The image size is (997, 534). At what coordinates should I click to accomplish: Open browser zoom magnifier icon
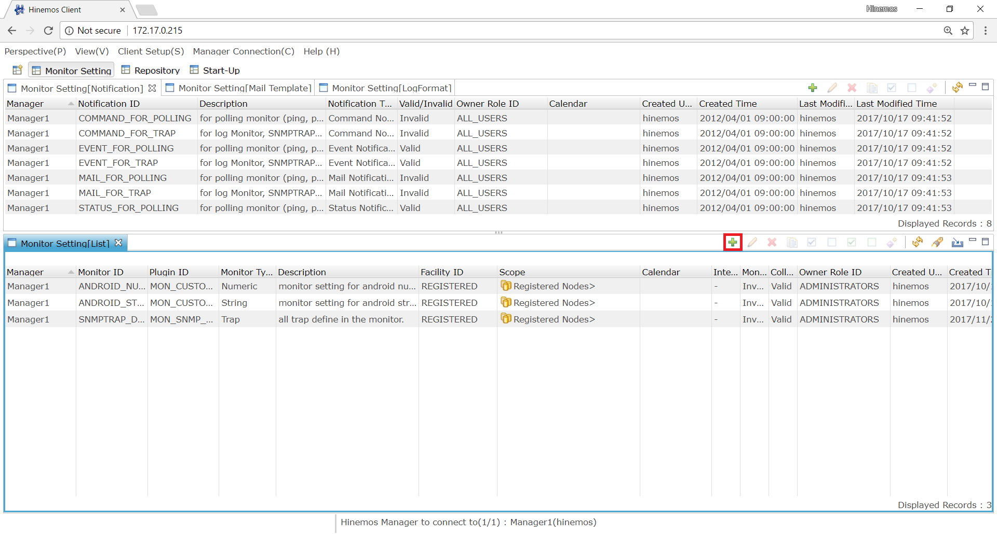click(x=948, y=31)
